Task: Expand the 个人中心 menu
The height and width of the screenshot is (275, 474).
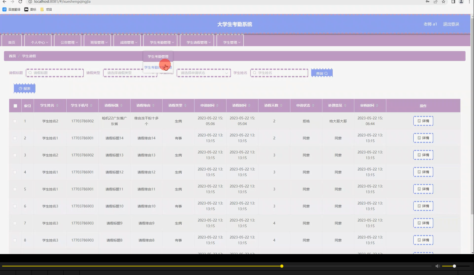Action: click(38, 41)
